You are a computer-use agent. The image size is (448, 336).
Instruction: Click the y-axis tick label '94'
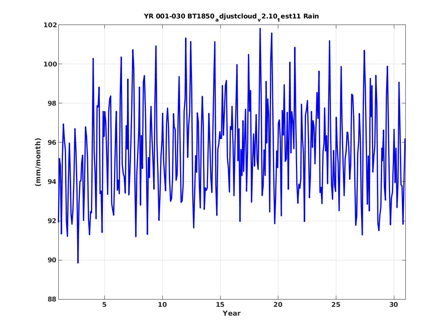52,181
